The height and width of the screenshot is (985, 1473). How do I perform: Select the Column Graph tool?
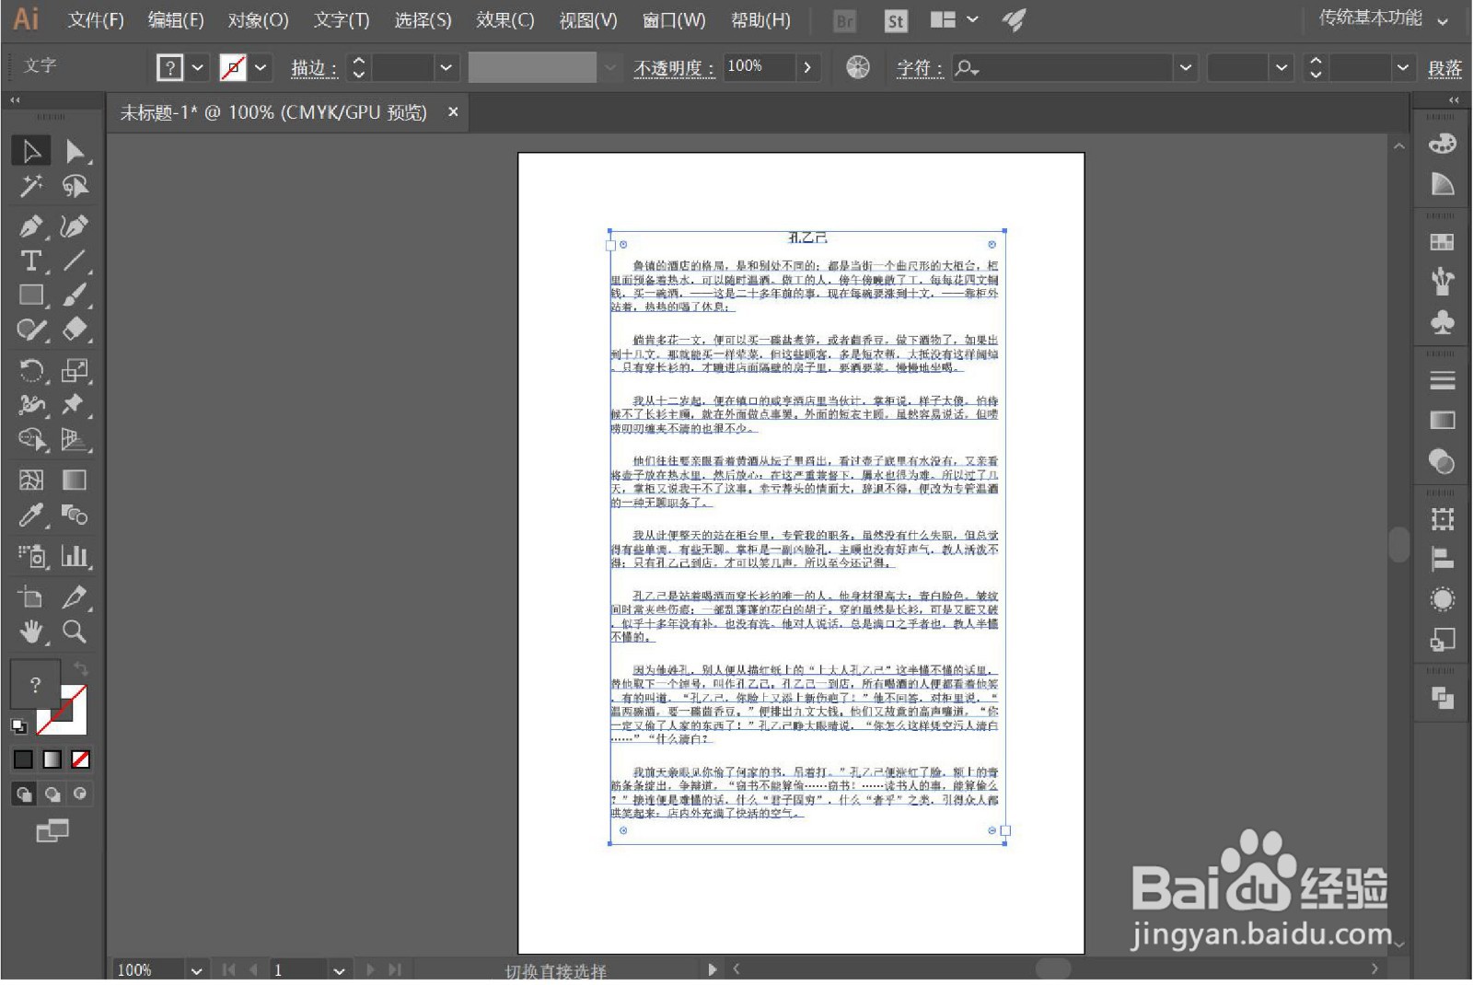click(x=75, y=556)
